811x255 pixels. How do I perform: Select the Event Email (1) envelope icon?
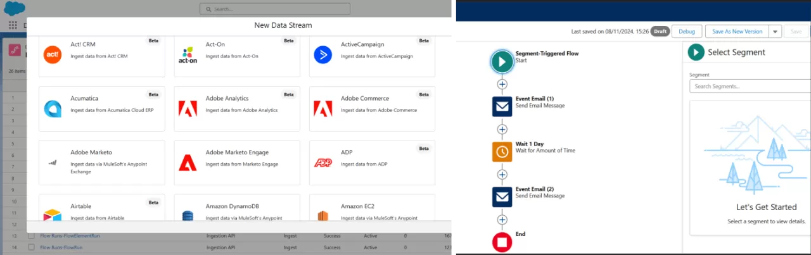tap(502, 106)
